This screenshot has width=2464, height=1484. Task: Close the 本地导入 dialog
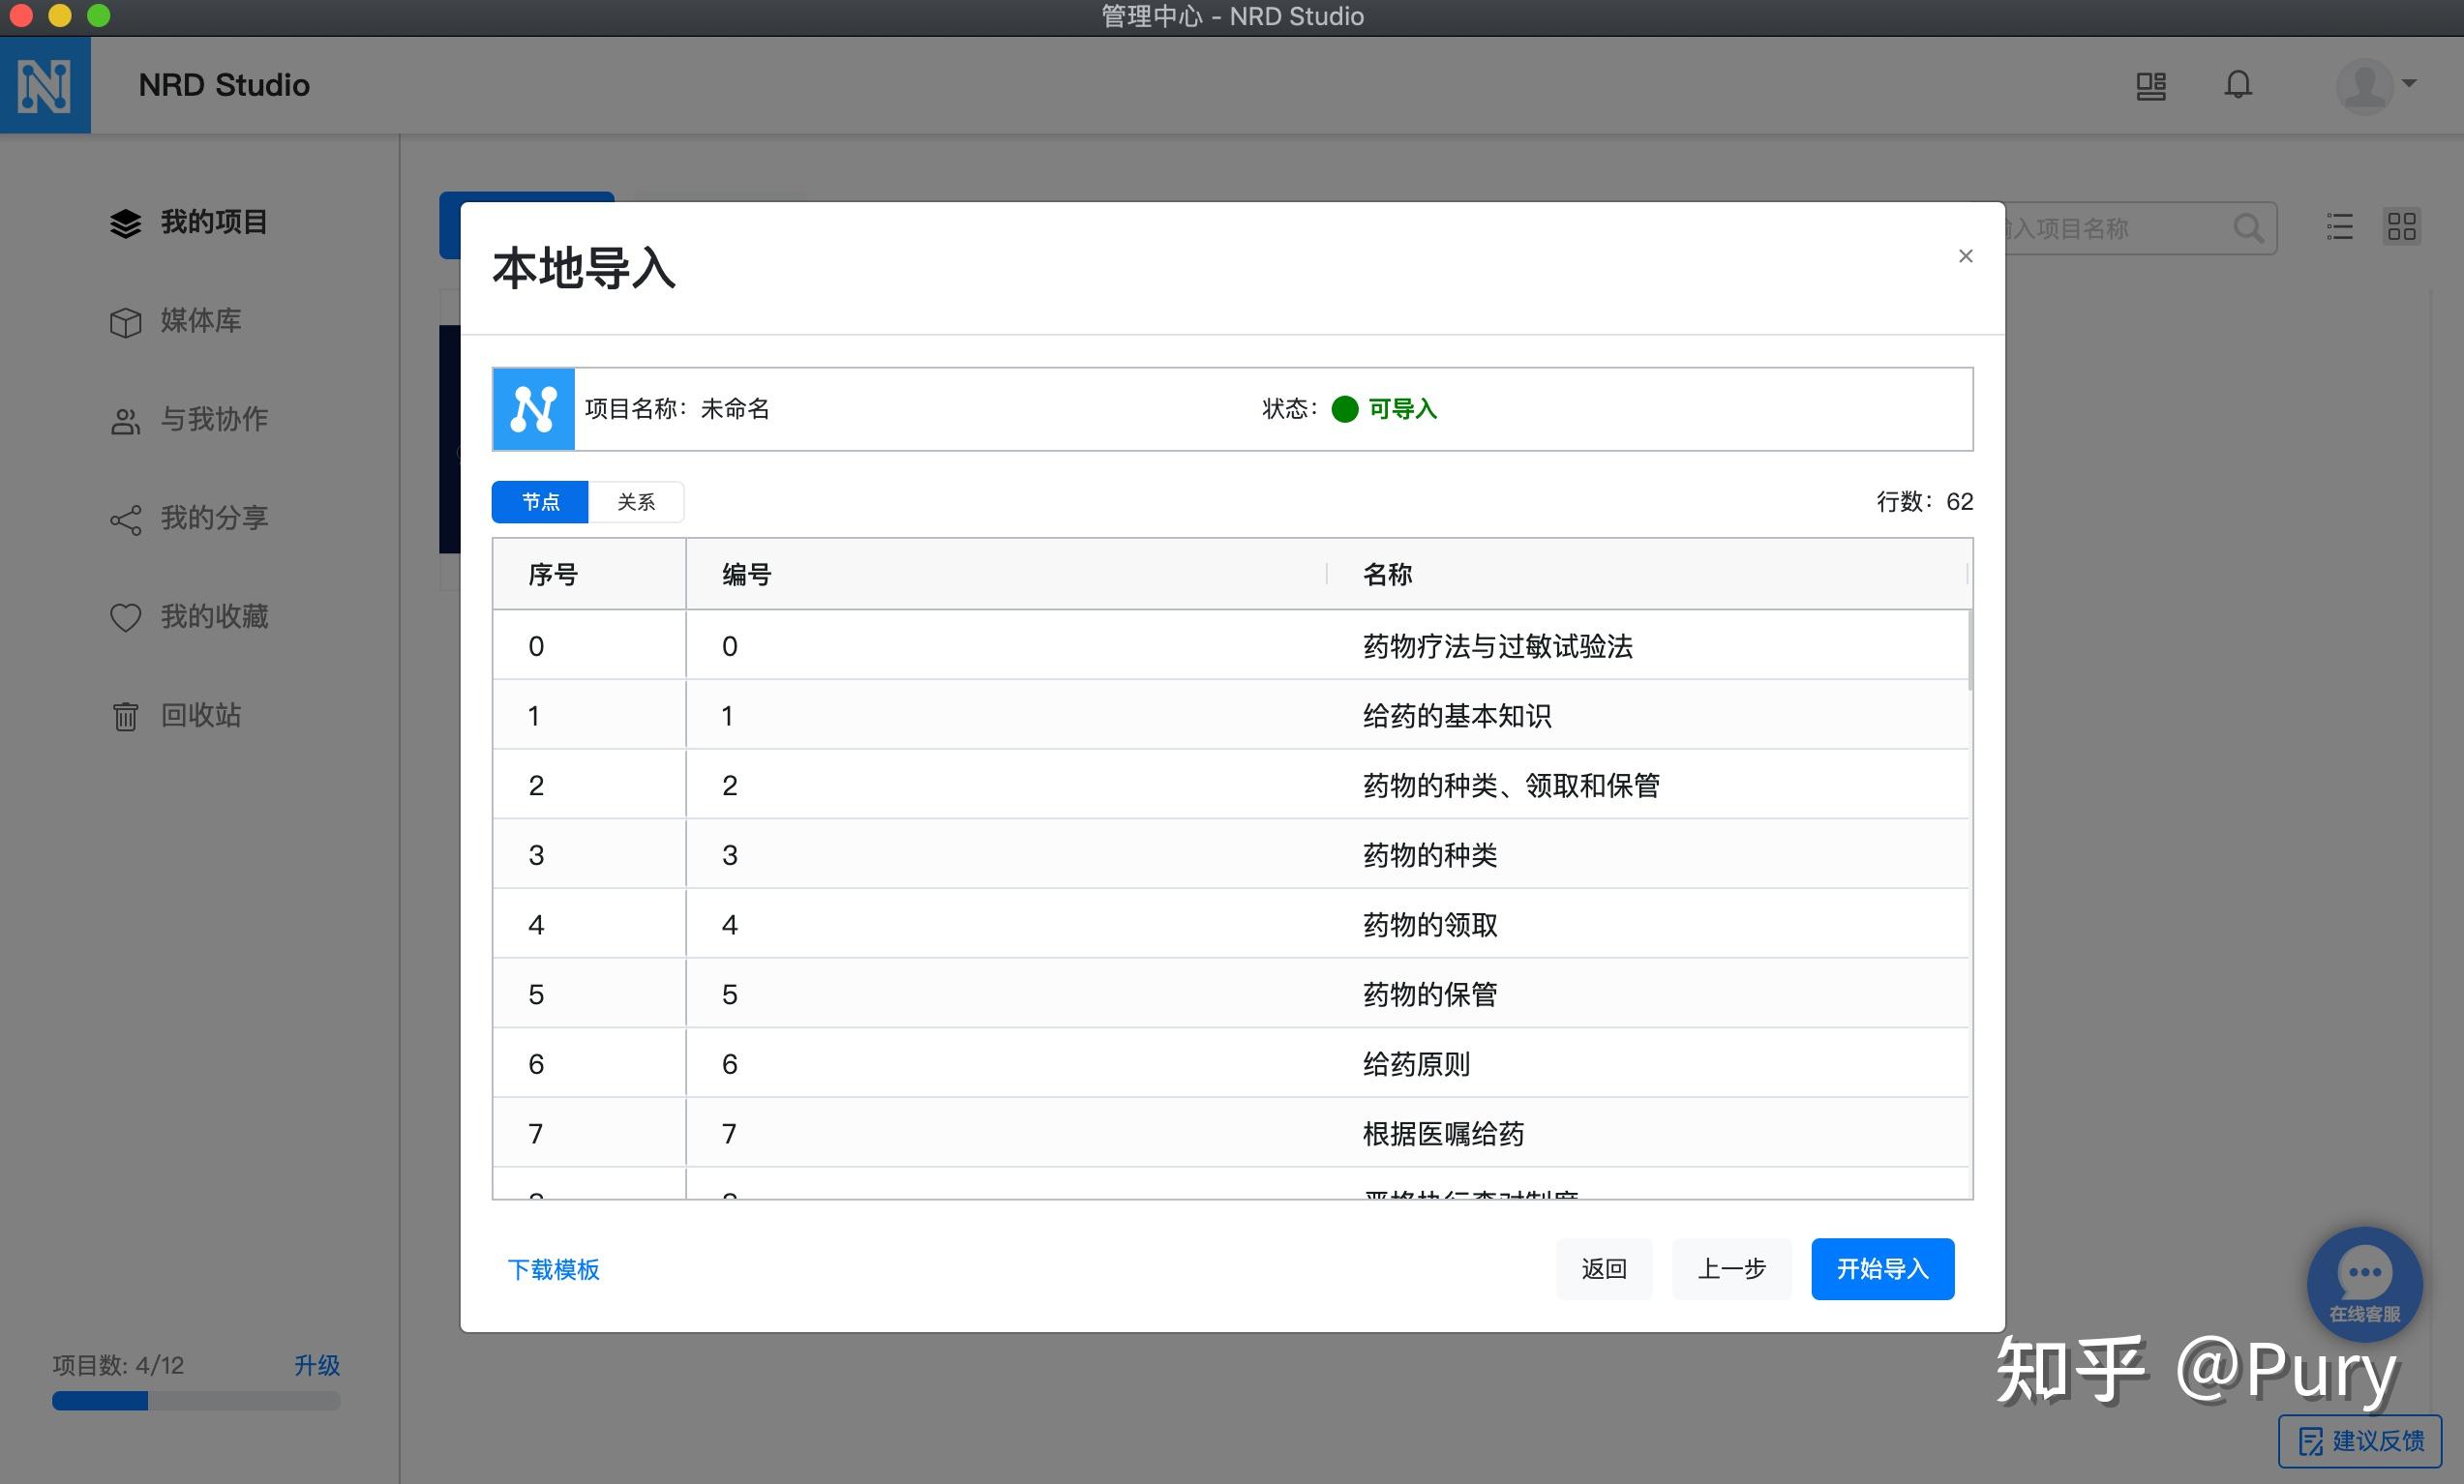point(1965,255)
